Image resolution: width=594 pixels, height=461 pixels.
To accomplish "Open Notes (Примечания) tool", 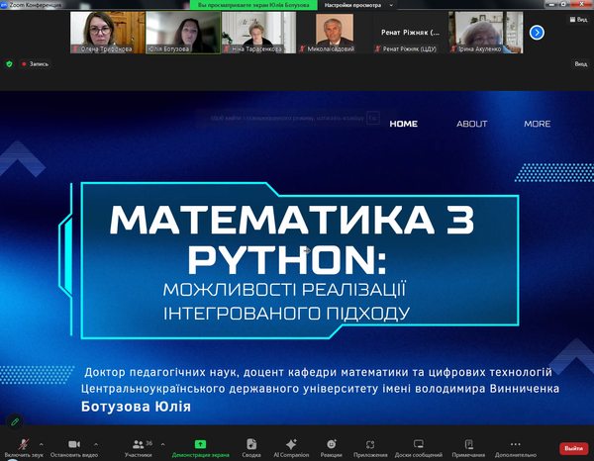I will 468,443.
